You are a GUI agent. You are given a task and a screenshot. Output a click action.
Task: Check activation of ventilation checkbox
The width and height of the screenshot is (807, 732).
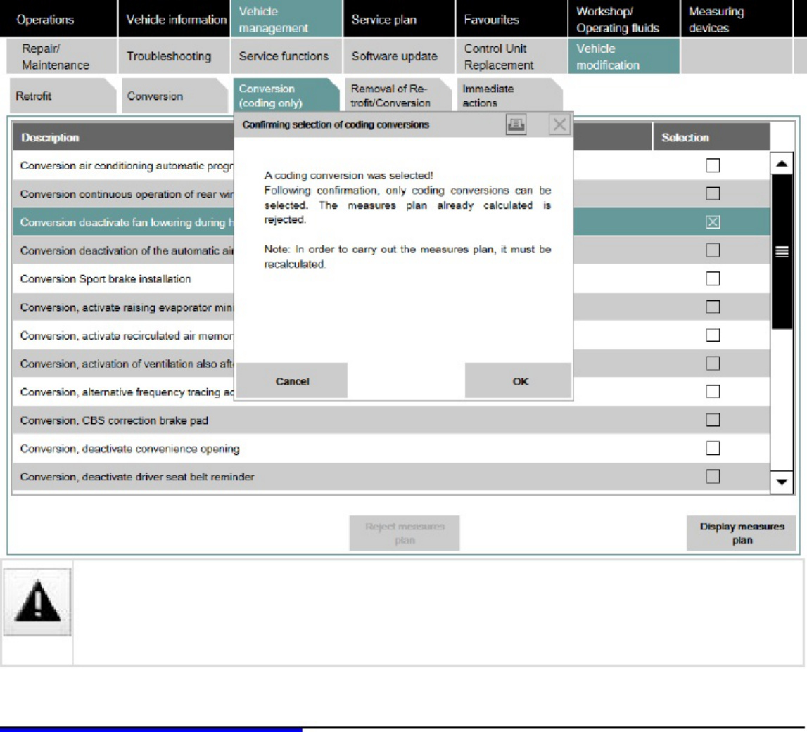(713, 364)
